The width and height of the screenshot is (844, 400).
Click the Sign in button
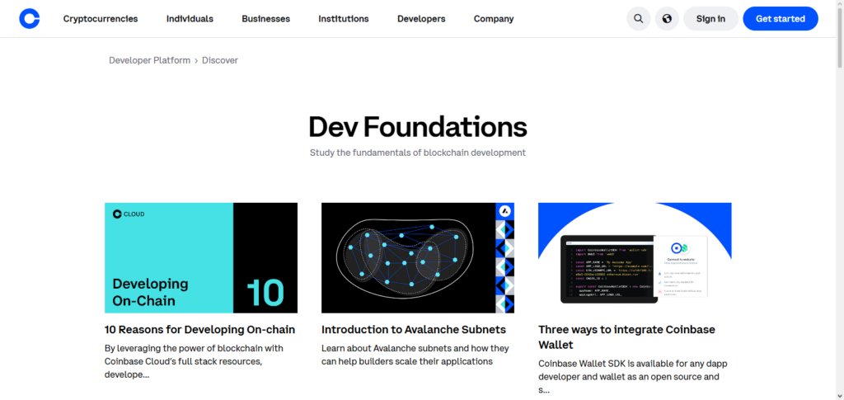710,19
